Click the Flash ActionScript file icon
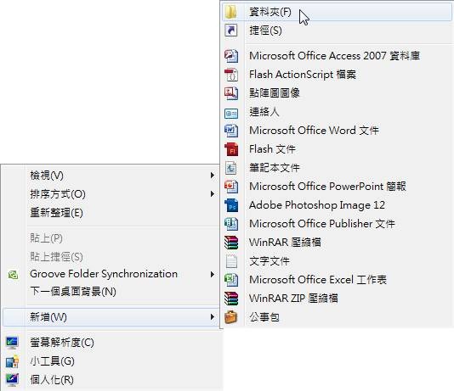Image resolution: width=454 pixels, height=391 pixels. click(x=231, y=75)
